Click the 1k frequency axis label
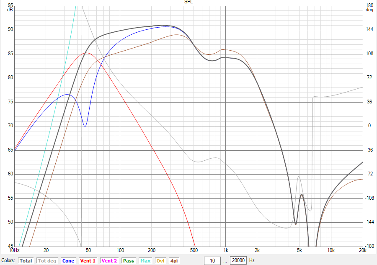This screenshot has height=265, width=377. pos(225,250)
